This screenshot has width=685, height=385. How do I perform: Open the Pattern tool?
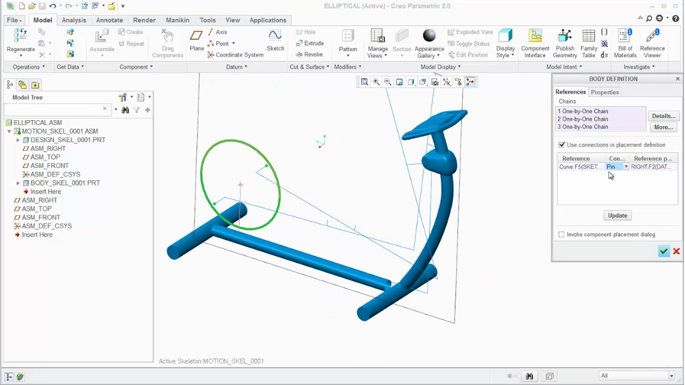347,43
